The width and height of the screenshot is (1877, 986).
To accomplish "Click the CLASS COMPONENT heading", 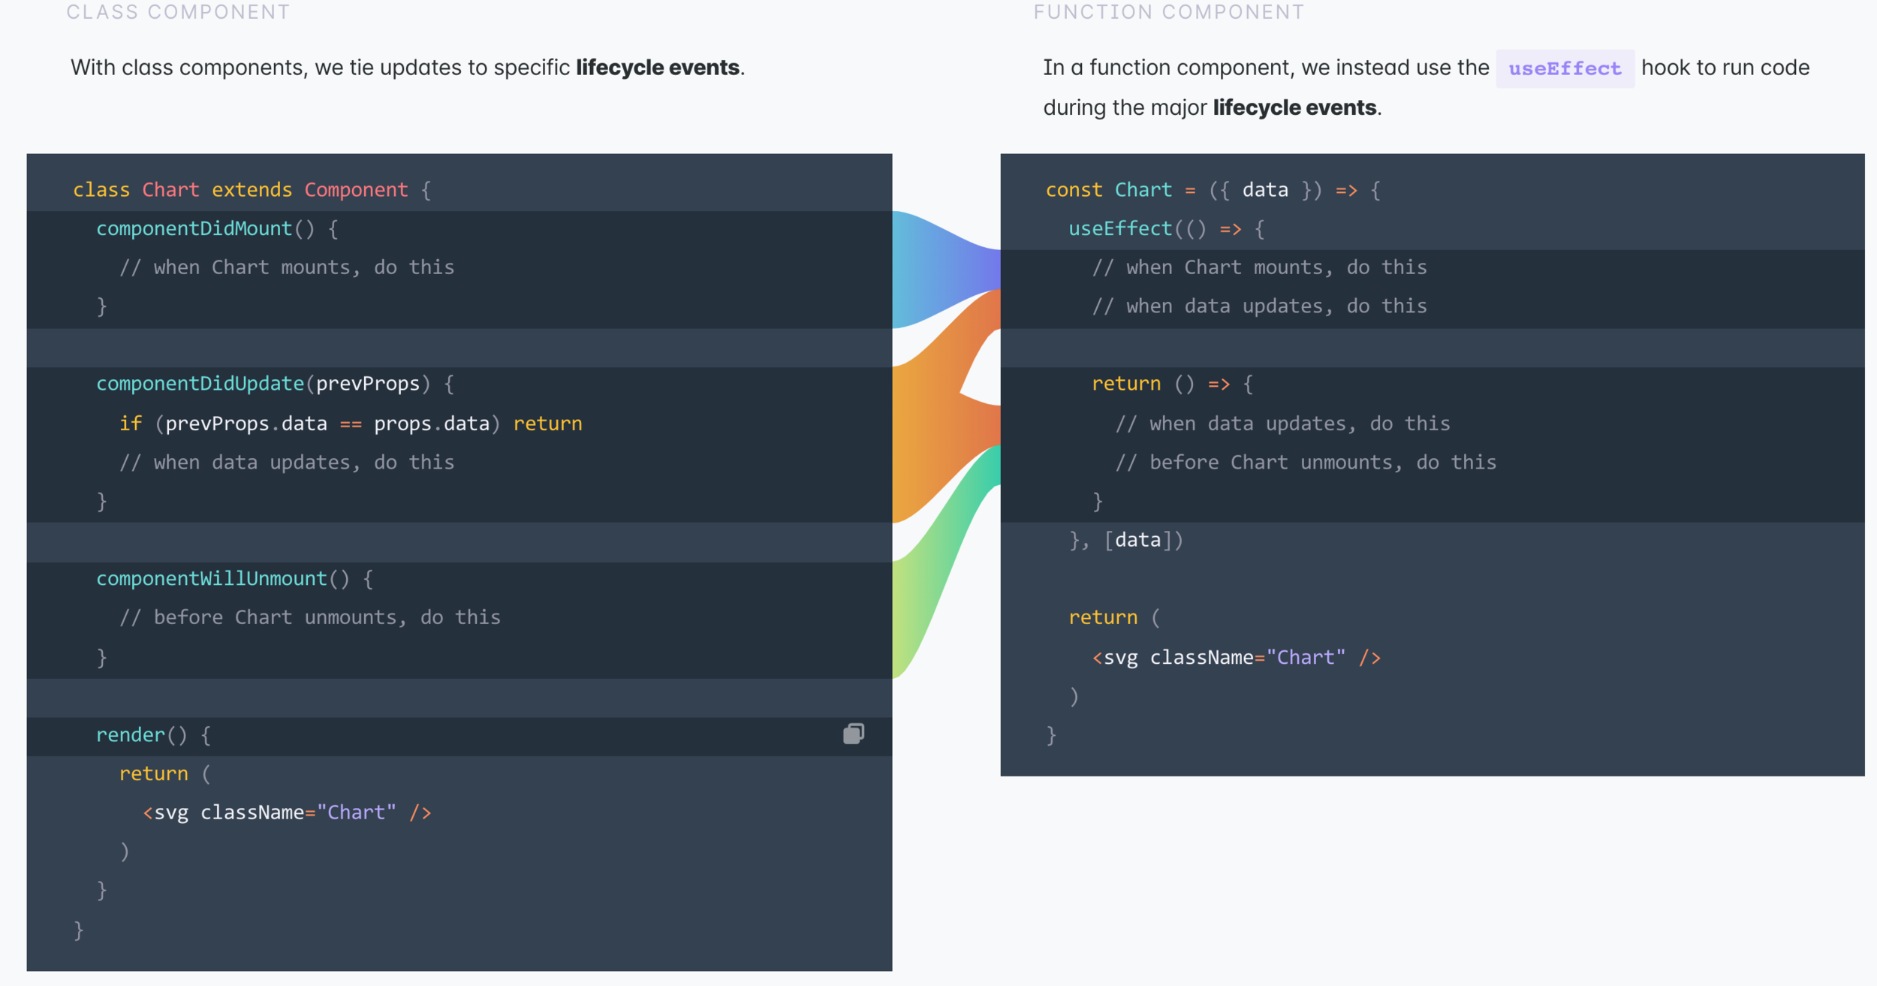I will 178,12.
